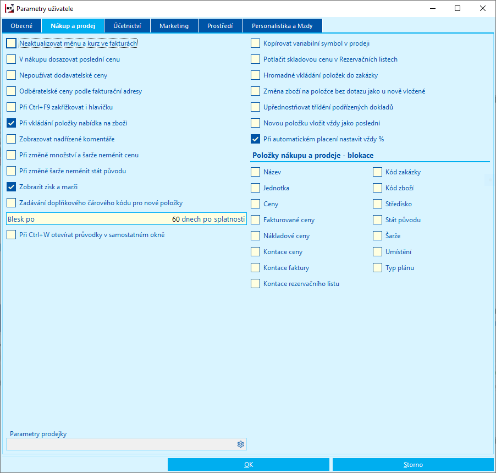Toggle Nákladové ceny checkbox
The width and height of the screenshot is (496, 473).
255,236
